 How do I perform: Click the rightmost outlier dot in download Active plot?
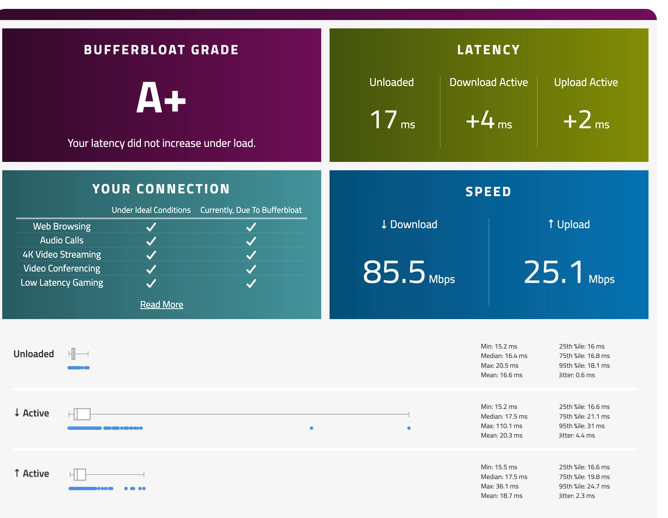click(409, 428)
